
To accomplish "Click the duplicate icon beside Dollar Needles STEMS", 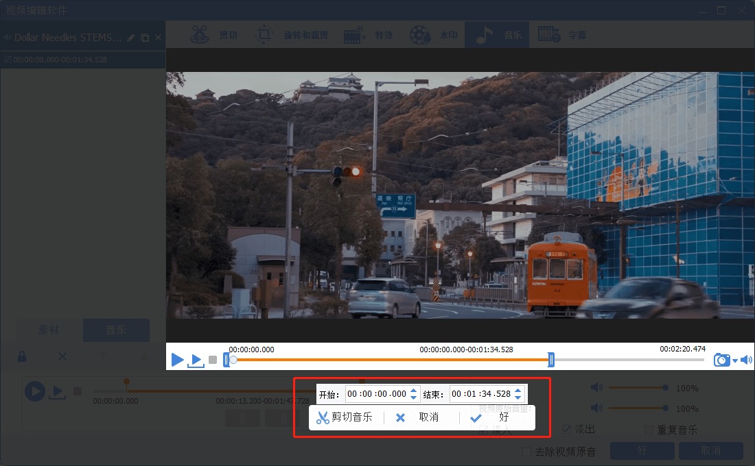I will click(144, 38).
